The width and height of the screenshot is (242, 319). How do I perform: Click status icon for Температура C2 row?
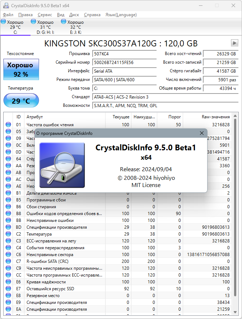point(8,234)
